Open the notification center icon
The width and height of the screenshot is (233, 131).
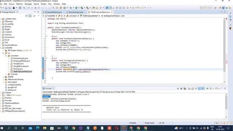pyautogui.click(x=228, y=128)
